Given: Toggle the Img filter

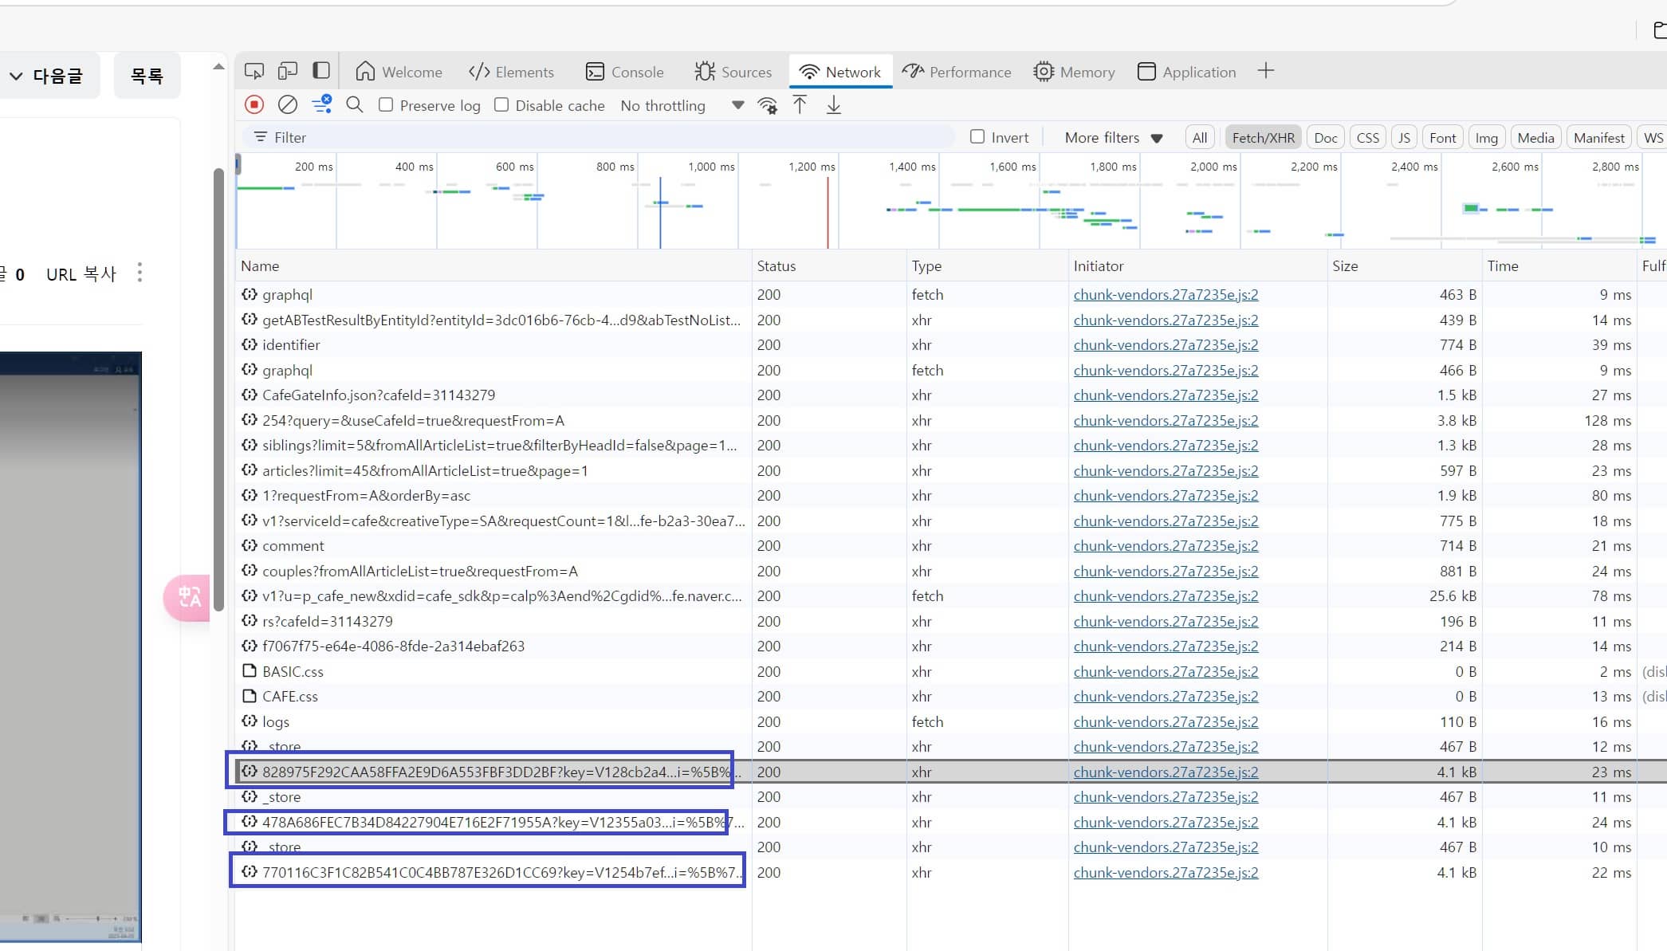Looking at the screenshot, I should [1487, 137].
